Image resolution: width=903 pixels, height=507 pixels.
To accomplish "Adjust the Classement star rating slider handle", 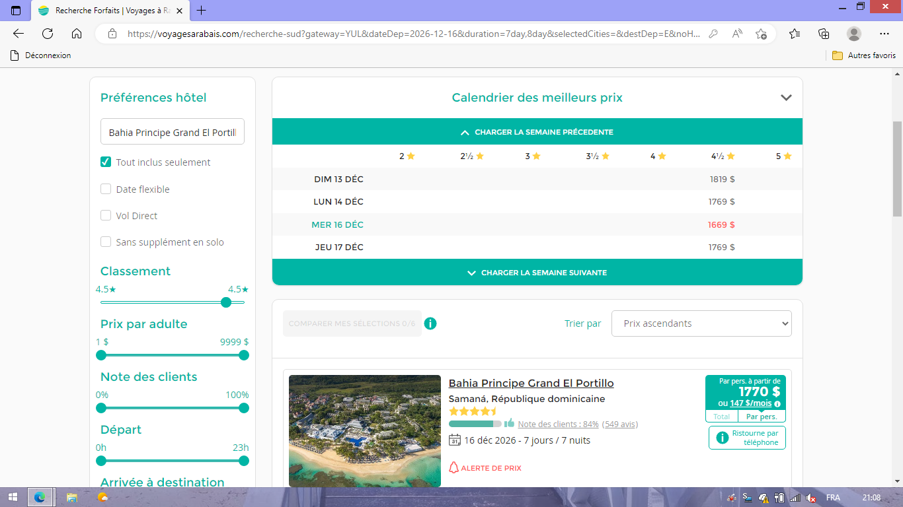I will tap(226, 302).
